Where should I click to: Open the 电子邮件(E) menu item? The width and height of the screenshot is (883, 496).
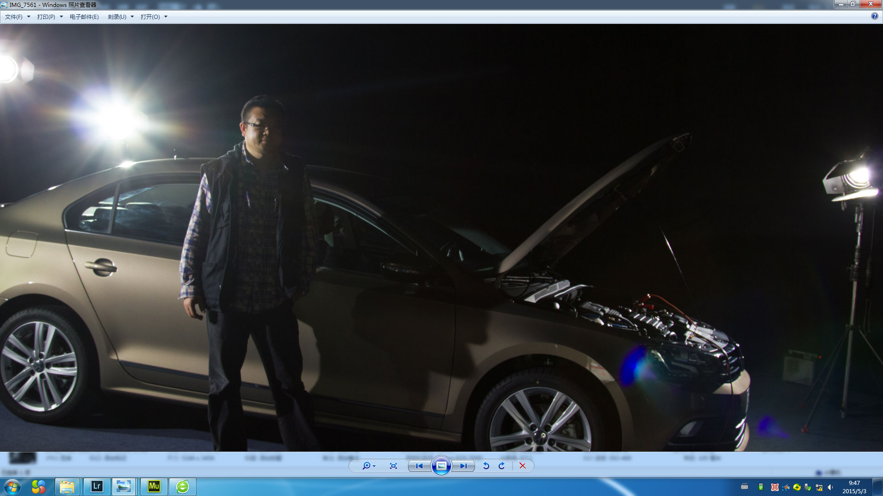pos(84,17)
